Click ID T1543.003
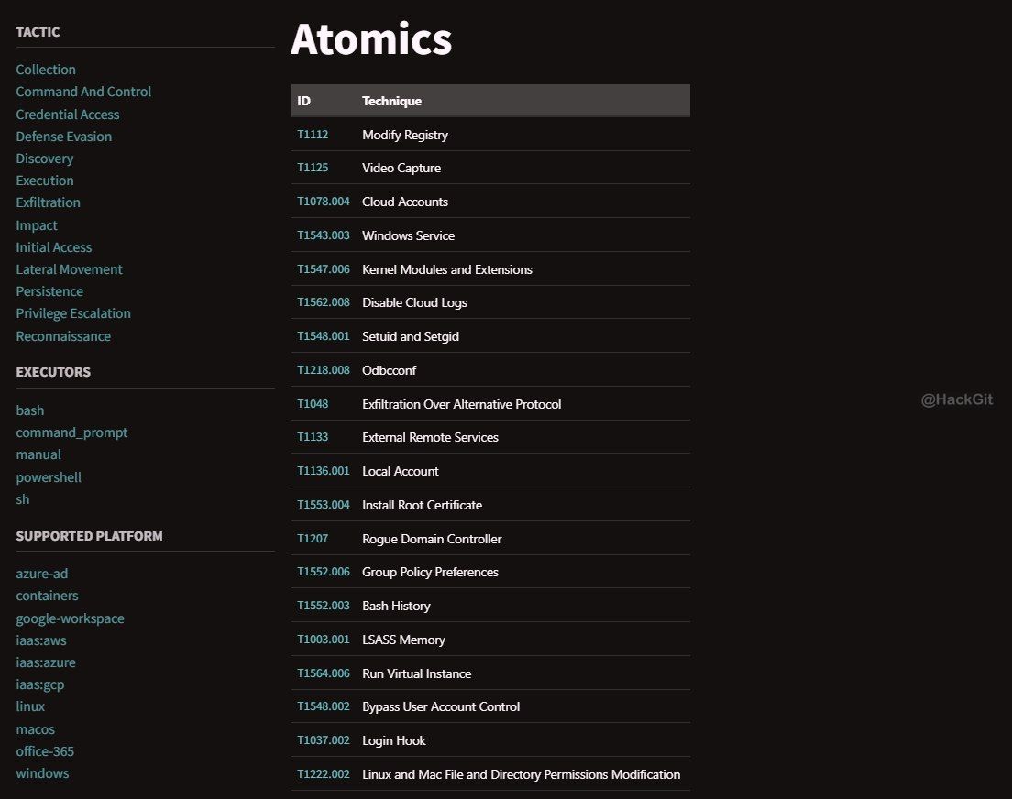Image resolution: width=1012 pixels, height=799 pixels. click(324, 235)
